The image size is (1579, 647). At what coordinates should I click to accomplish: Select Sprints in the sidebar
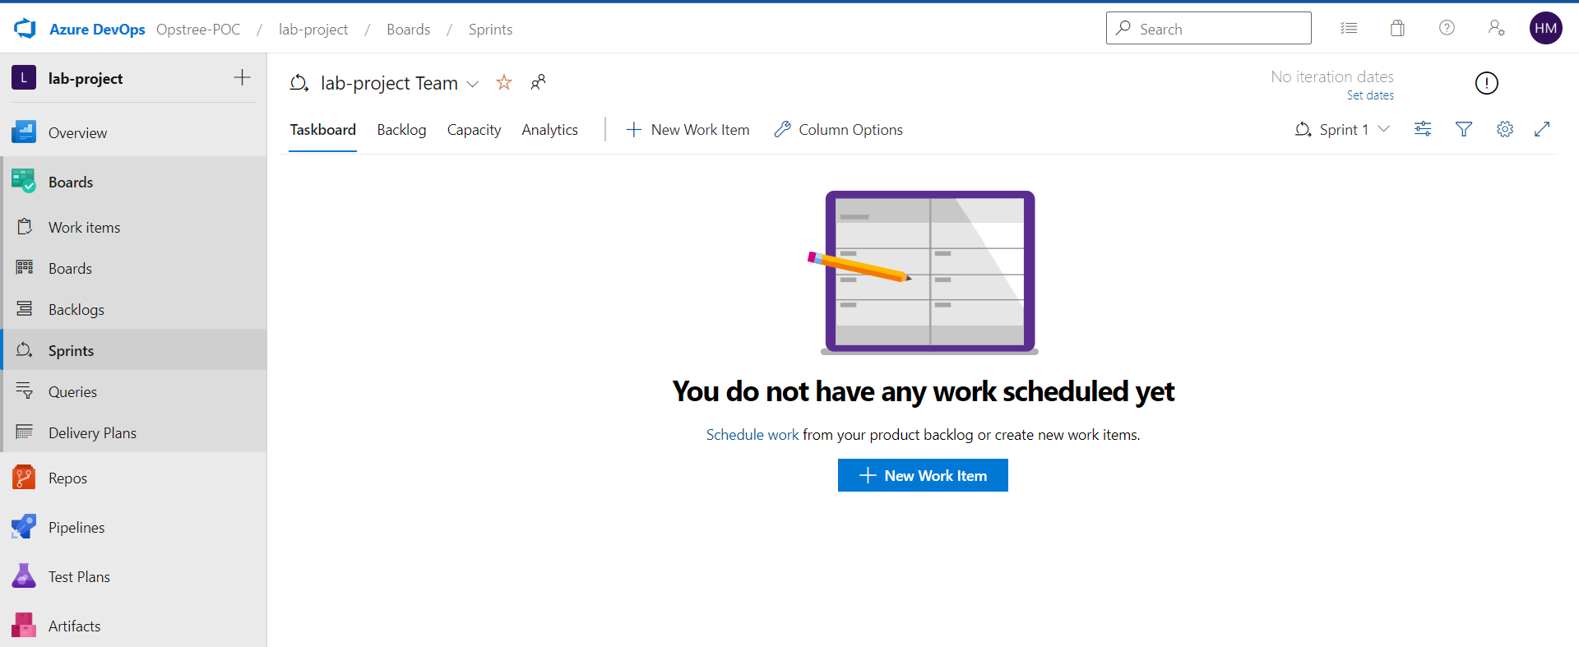[133, 350]
